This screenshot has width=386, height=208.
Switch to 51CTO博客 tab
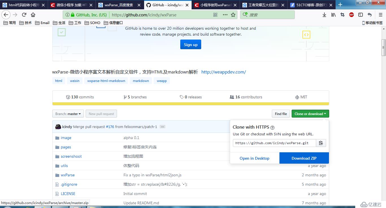[312, 5]
